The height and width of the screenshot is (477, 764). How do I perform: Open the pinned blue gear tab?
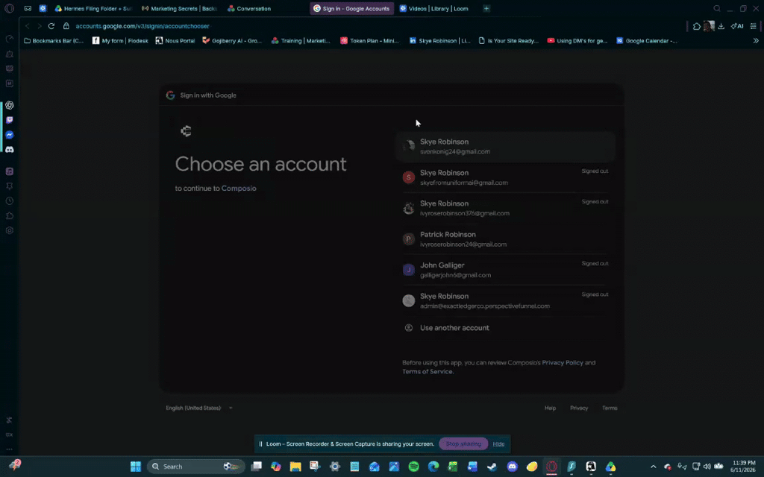[43, 8]
